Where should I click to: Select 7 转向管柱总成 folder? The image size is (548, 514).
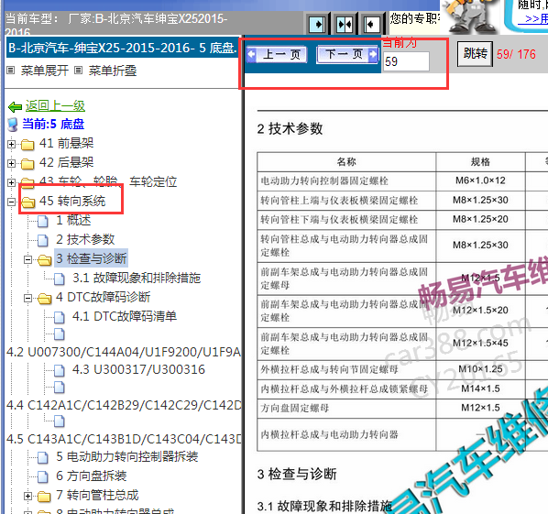tap(97, 495)
